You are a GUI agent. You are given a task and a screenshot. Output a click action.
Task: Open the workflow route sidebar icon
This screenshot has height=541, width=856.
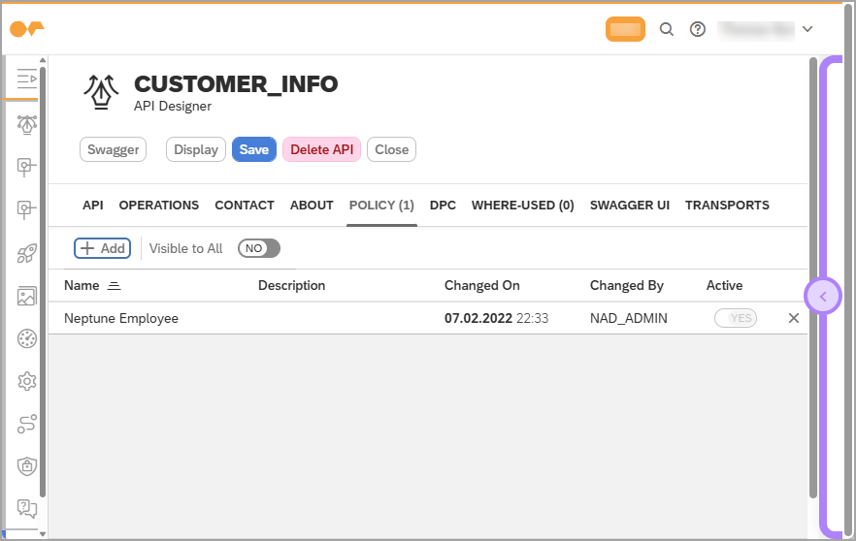pyautogui.click(x=27, y=424)
